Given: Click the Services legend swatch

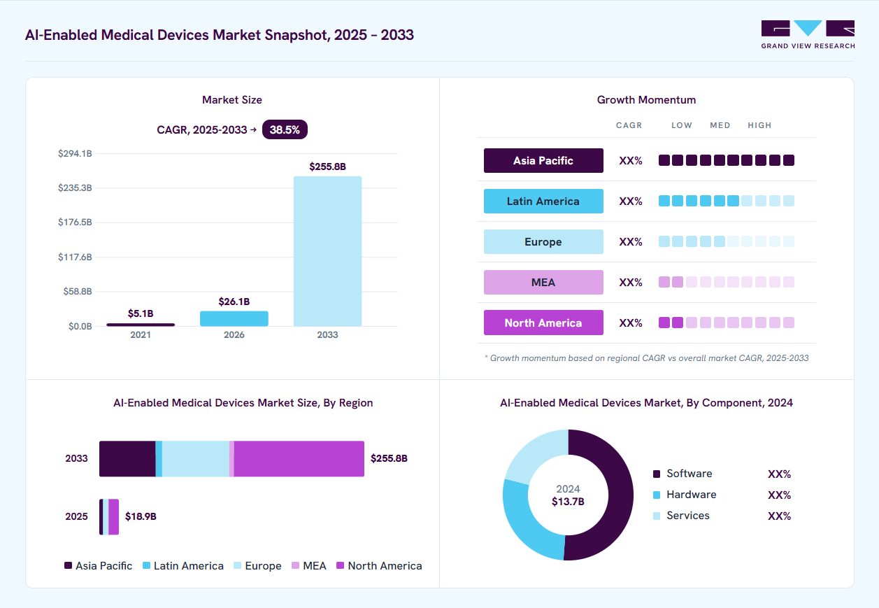Looking at the screenshot, I should pos(657,516).
